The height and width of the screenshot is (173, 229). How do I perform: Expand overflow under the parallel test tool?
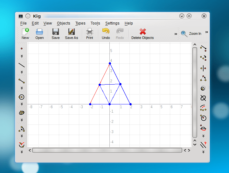tap(203, 152)
